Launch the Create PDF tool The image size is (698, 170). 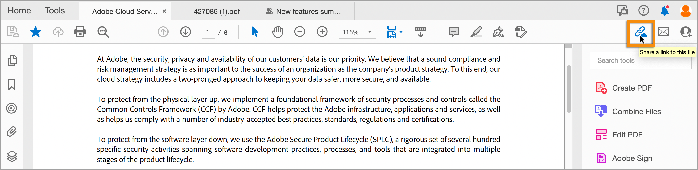(632, 88)
